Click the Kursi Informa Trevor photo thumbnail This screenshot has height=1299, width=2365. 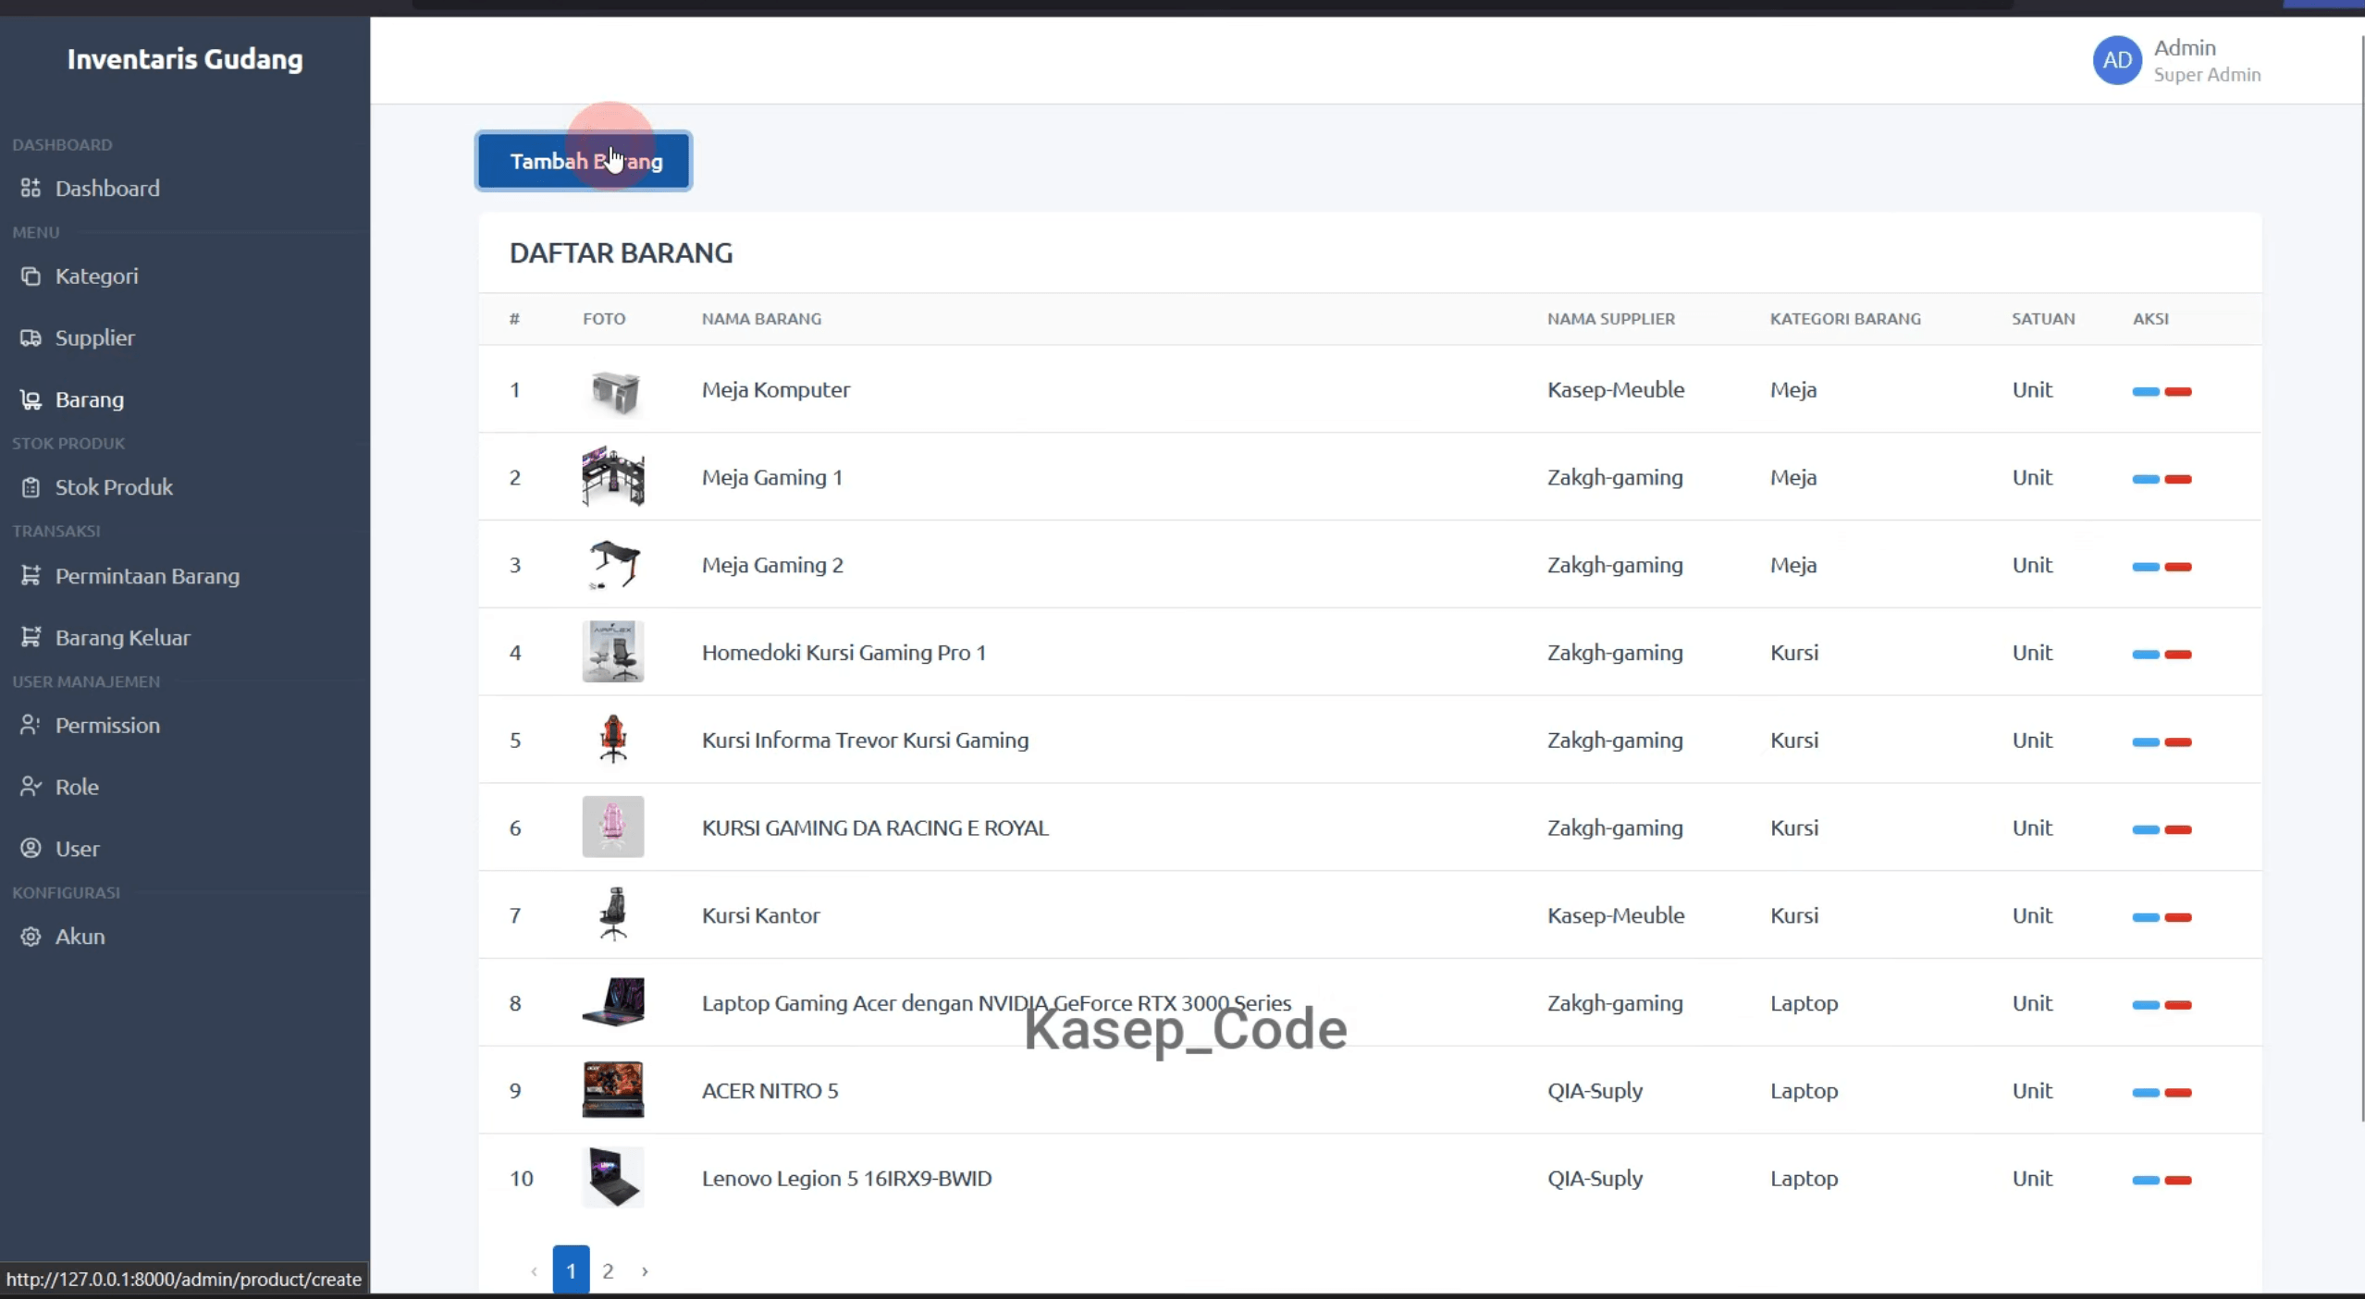(613, 739)
